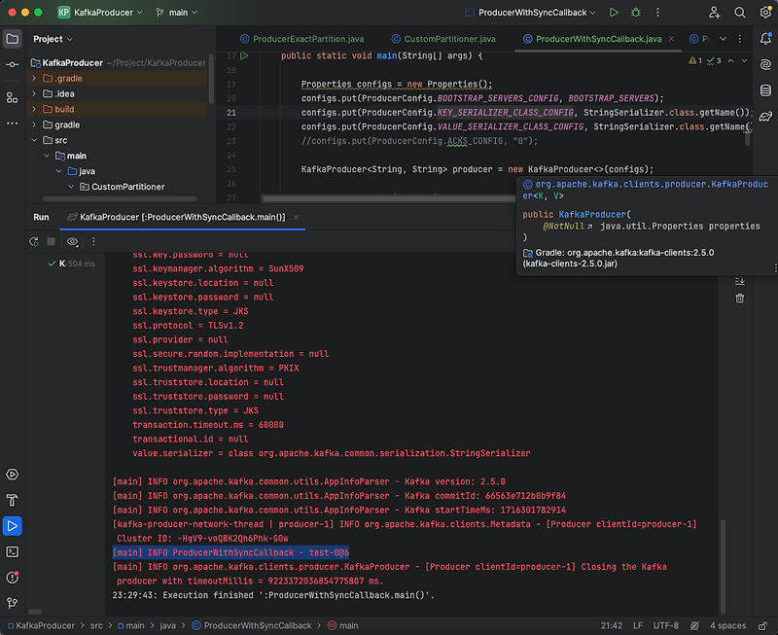Image resolution: width=778 pixels, height=635 pixels.
Task: Open more run actions menu in title bar
Action: [658, 13]
